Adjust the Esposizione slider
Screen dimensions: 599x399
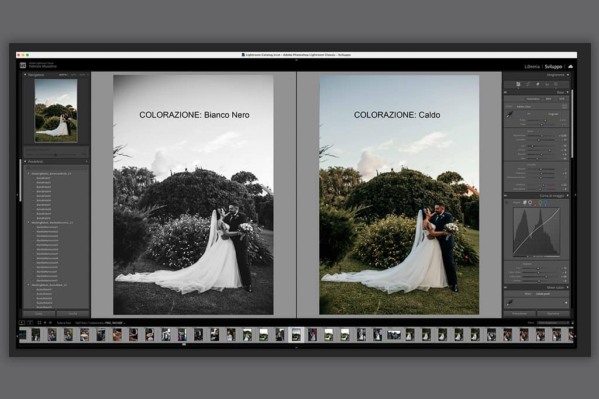[x=543, y=136]
